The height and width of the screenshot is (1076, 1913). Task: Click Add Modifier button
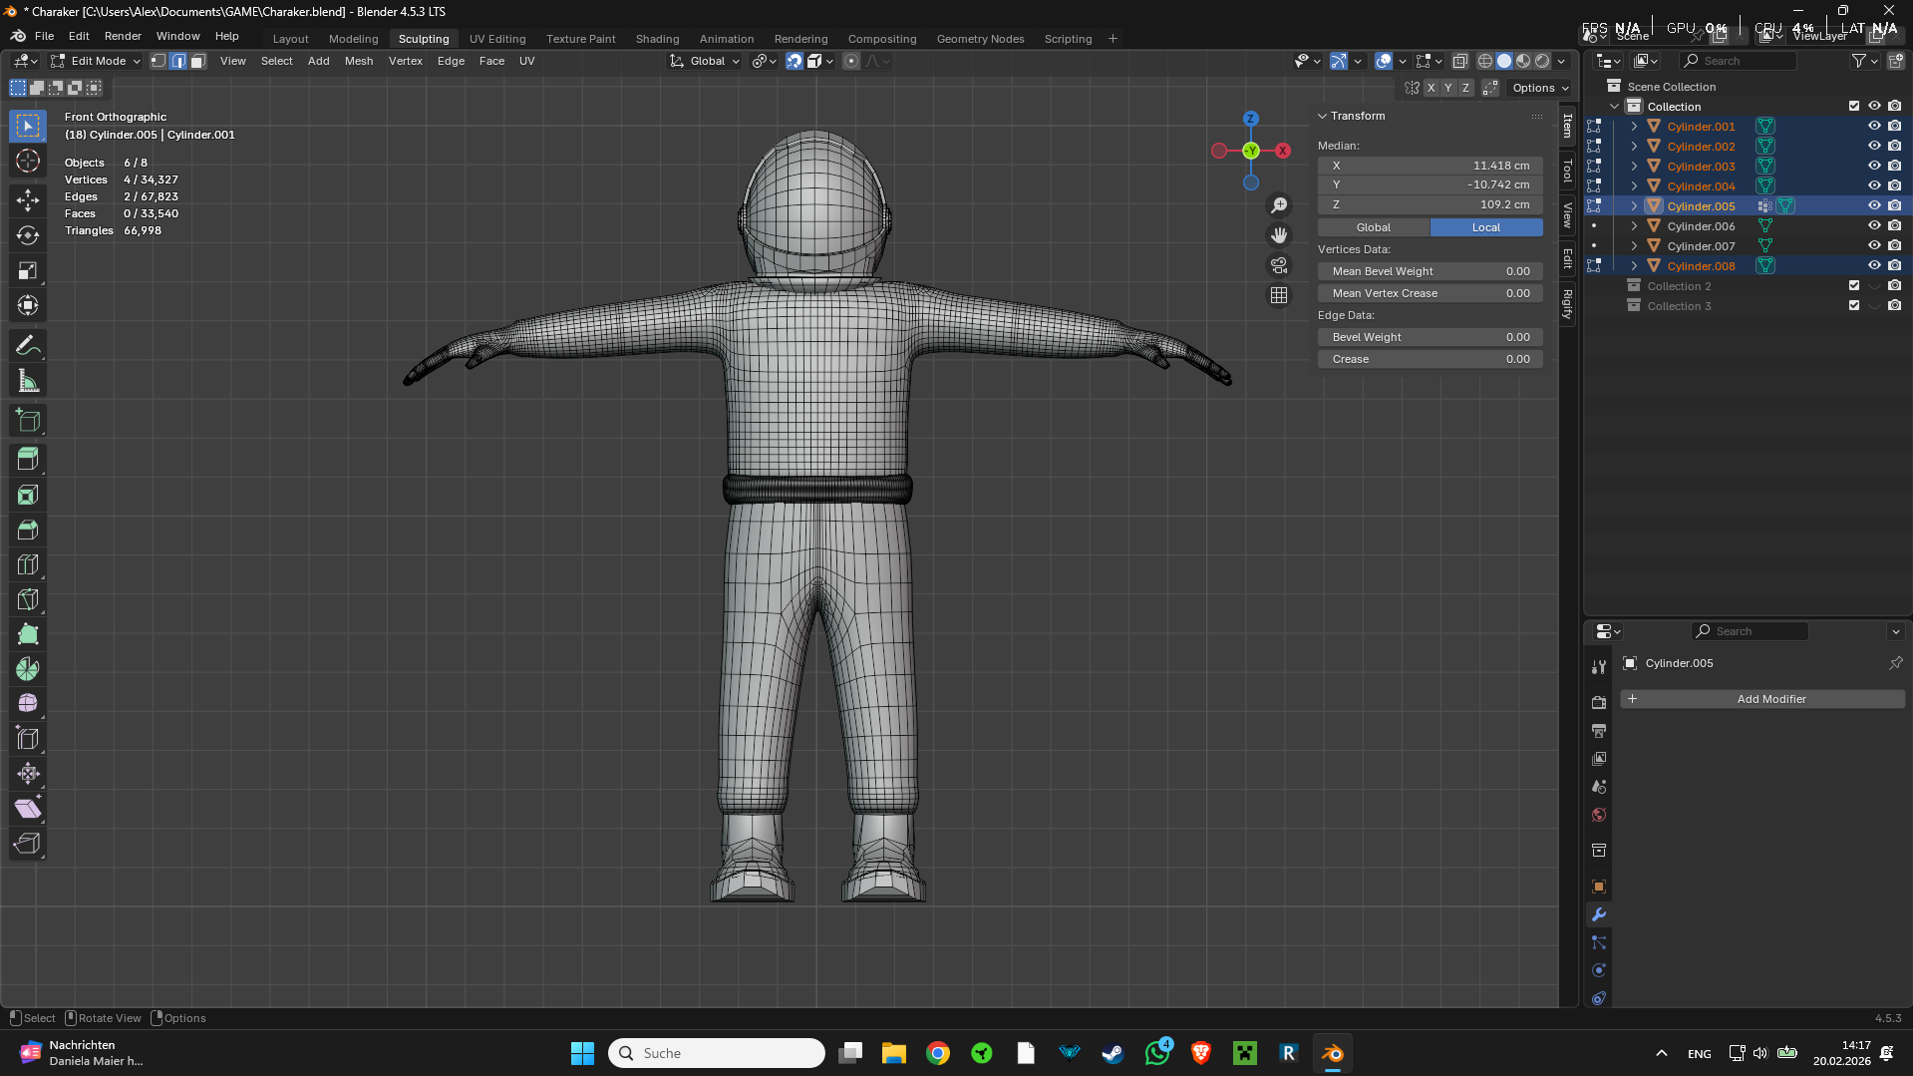click(1762, 699)
